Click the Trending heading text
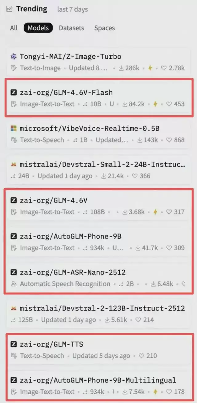Image resolution: width=197 pixels, height=403 pixels. tap(32, 9)
